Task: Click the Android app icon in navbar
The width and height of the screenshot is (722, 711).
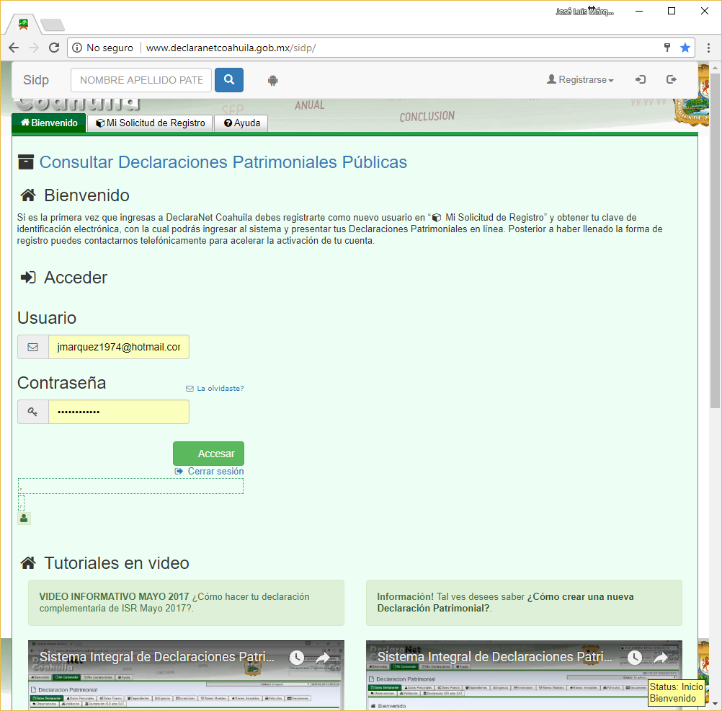Action: [x=272, y=80]
